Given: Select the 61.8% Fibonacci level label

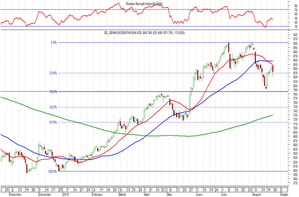Looking at the screenshot, I should tap(53, 123).
